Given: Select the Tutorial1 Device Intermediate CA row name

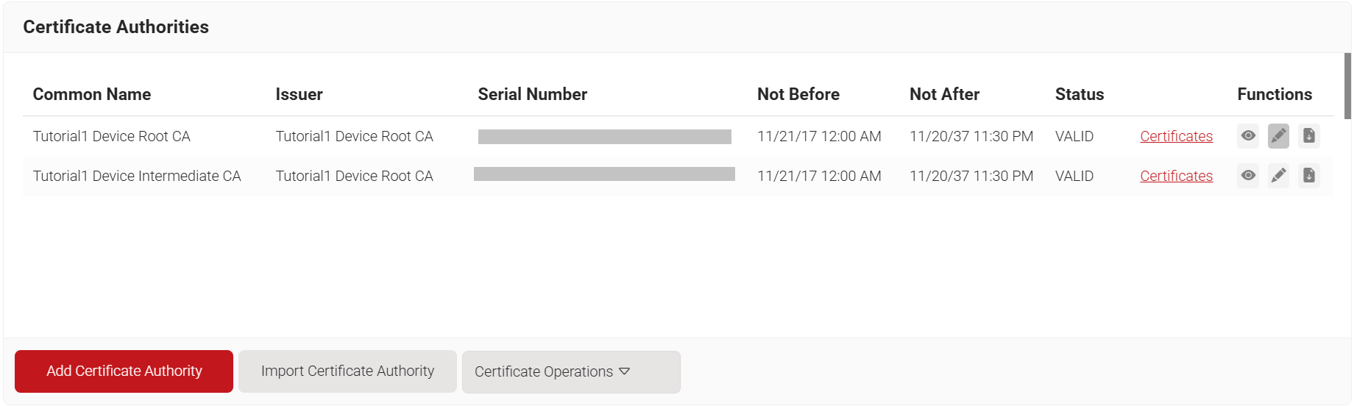Looking at the screenshot, I should click(137, 176).
